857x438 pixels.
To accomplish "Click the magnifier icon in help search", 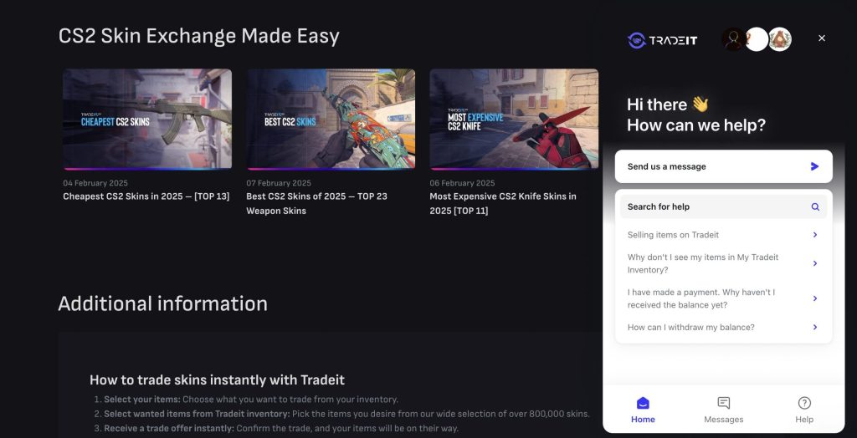I will point(815,206).
